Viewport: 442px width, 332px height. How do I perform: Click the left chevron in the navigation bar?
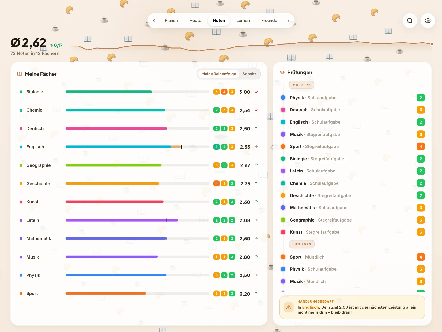(x=154, y=21)
